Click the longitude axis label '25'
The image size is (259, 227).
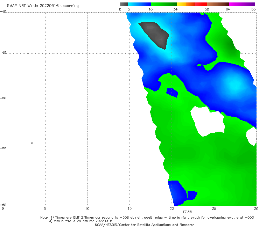(214, 208)
